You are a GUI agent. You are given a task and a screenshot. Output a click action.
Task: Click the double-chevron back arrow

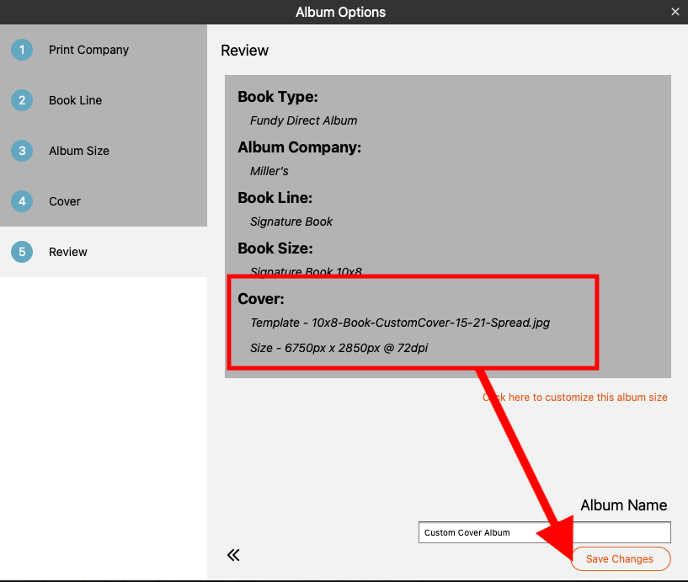(x=233, y=555)
